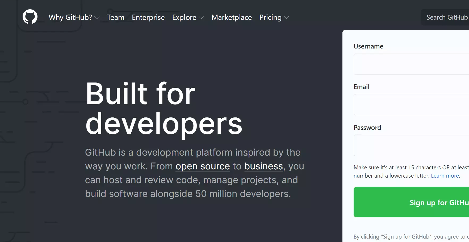Open the Team page

pyautogui.click(x=116, y=17)
